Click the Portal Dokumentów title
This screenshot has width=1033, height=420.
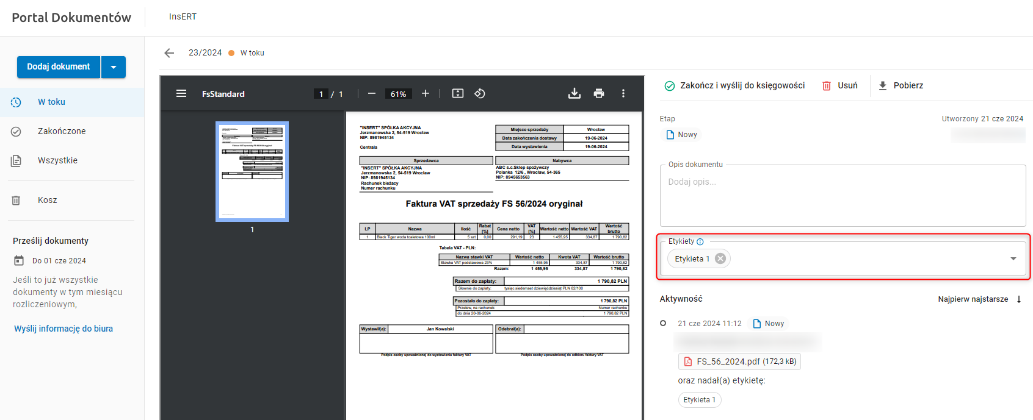pyautogui.click(x=71, y=18)
